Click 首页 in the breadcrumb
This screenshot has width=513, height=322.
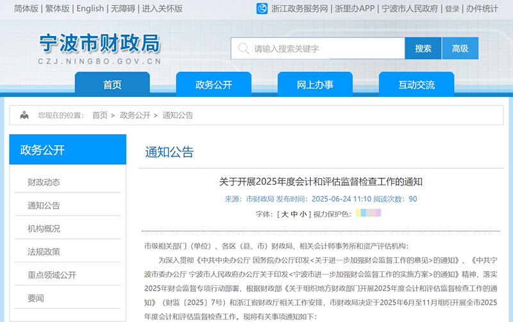[x=100, y=115]
